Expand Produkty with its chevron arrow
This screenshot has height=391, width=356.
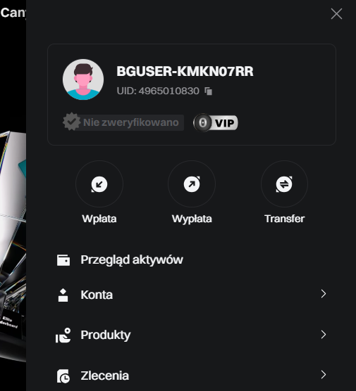pyautogui.click(x=324, y=335)
